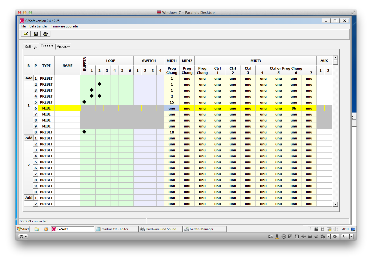Click the Save floppy disk toolbar icon

click(x=36, y=34)
